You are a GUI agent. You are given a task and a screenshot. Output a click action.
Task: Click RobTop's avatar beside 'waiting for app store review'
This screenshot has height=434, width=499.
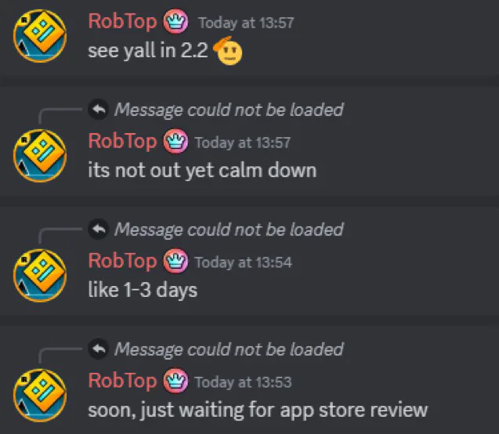click(40, 396)
